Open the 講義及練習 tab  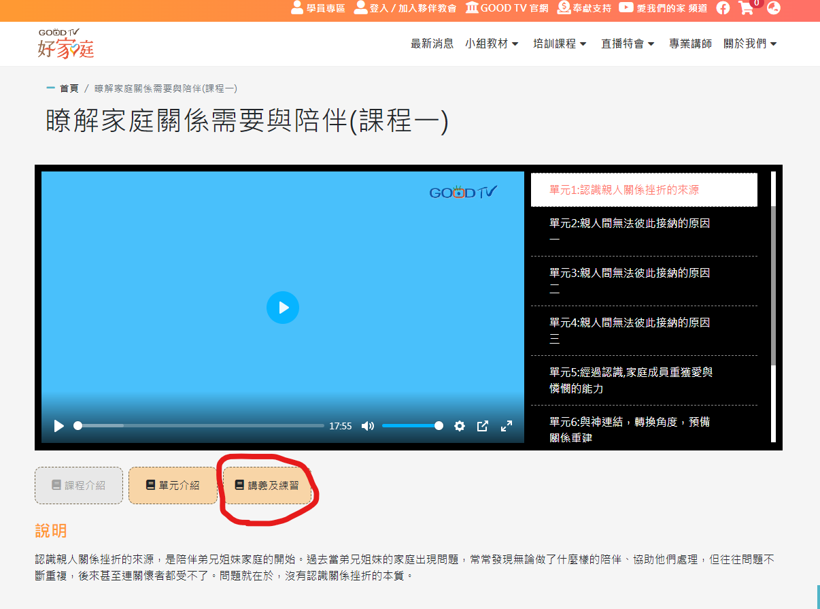267,485
